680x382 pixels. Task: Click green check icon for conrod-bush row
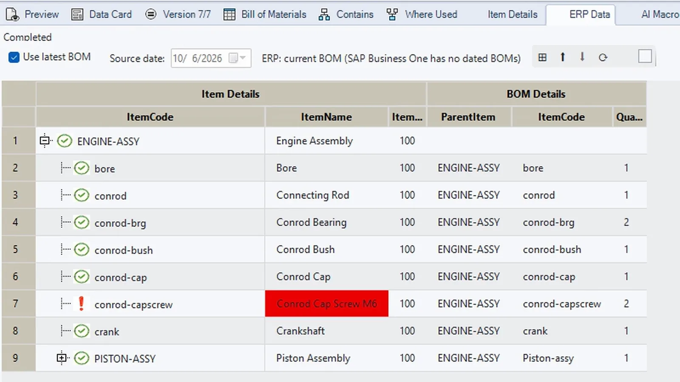tap(82, 249)
